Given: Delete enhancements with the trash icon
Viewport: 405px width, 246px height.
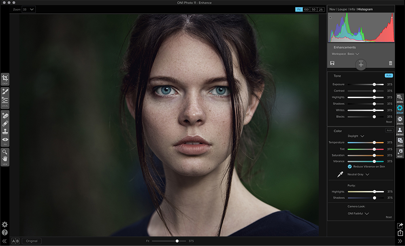Looking at the screenshot, I should point(390,63).
